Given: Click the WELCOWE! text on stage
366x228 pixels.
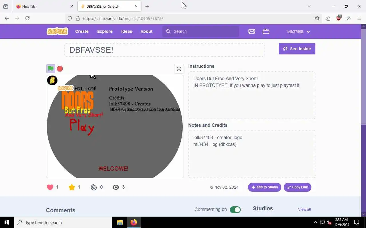Looking at the screenshot, I should pyautogui.click(x=114, y=169).
